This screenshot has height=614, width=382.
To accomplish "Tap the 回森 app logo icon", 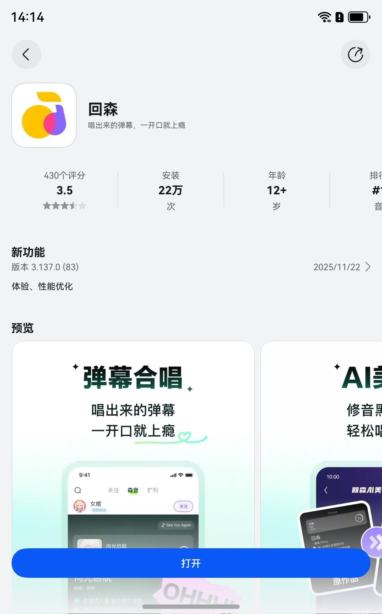I will (x=44, y=115).
